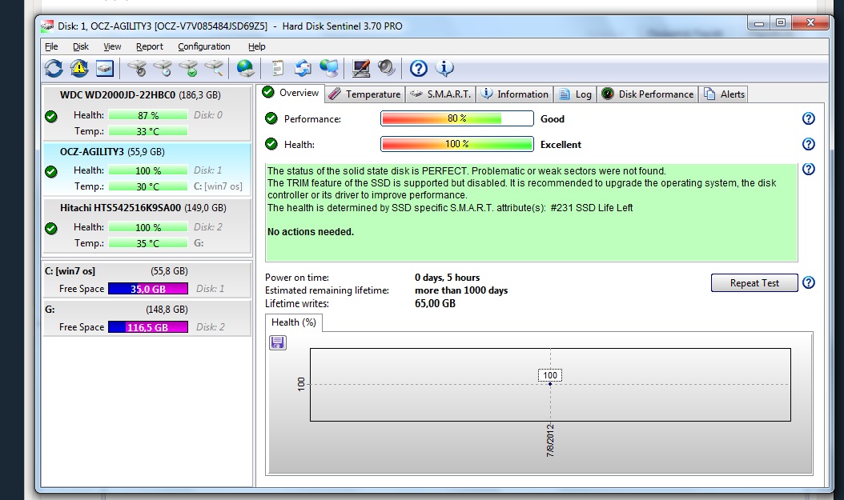Click the monitor with screwdriver configuration icon
The height and width of the screenshot is (500, 844).
[360, 68]
